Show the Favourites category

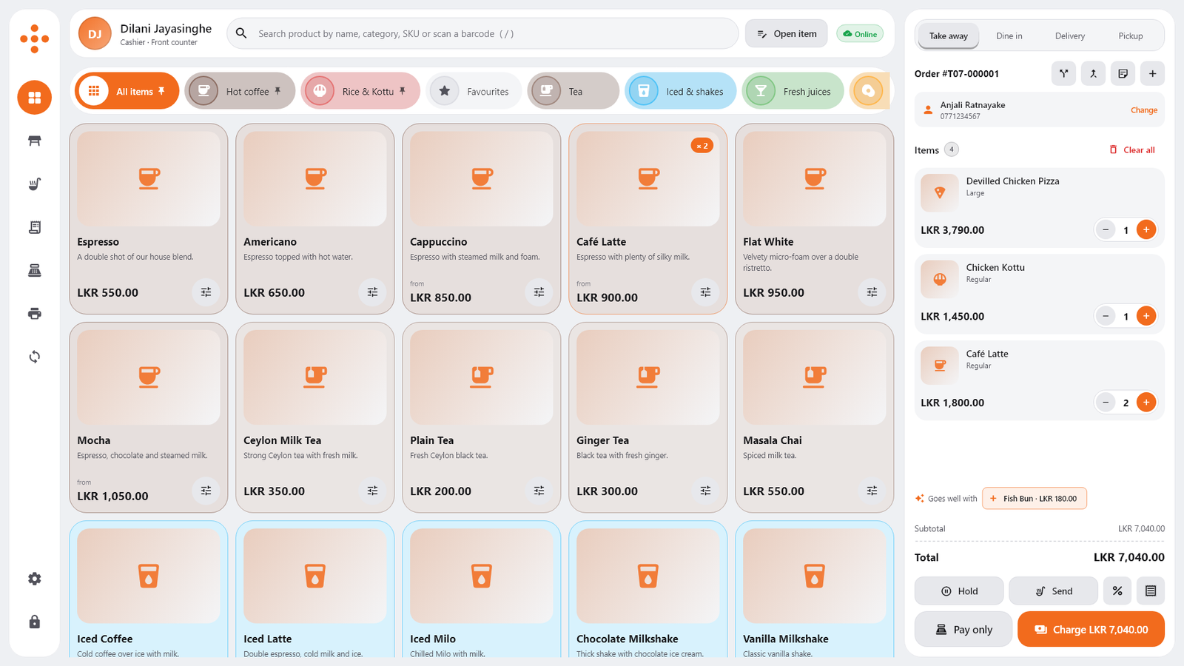[x=474, y=91]
